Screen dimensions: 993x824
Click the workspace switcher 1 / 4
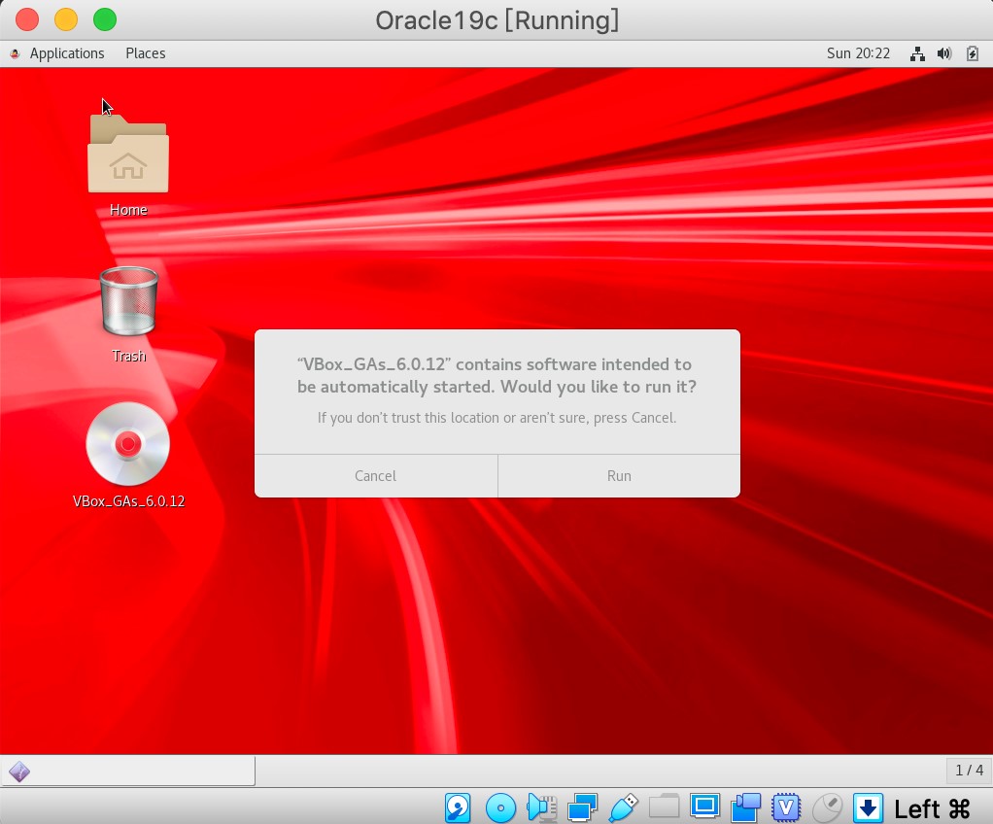click(x=969, y=771)
